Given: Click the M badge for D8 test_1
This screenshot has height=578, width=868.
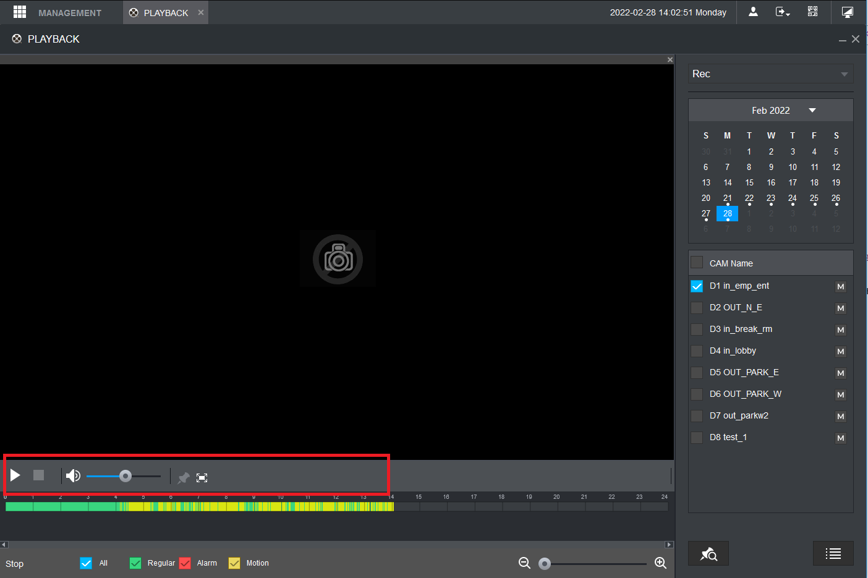Looking at the screenshot, I should 840,438.
